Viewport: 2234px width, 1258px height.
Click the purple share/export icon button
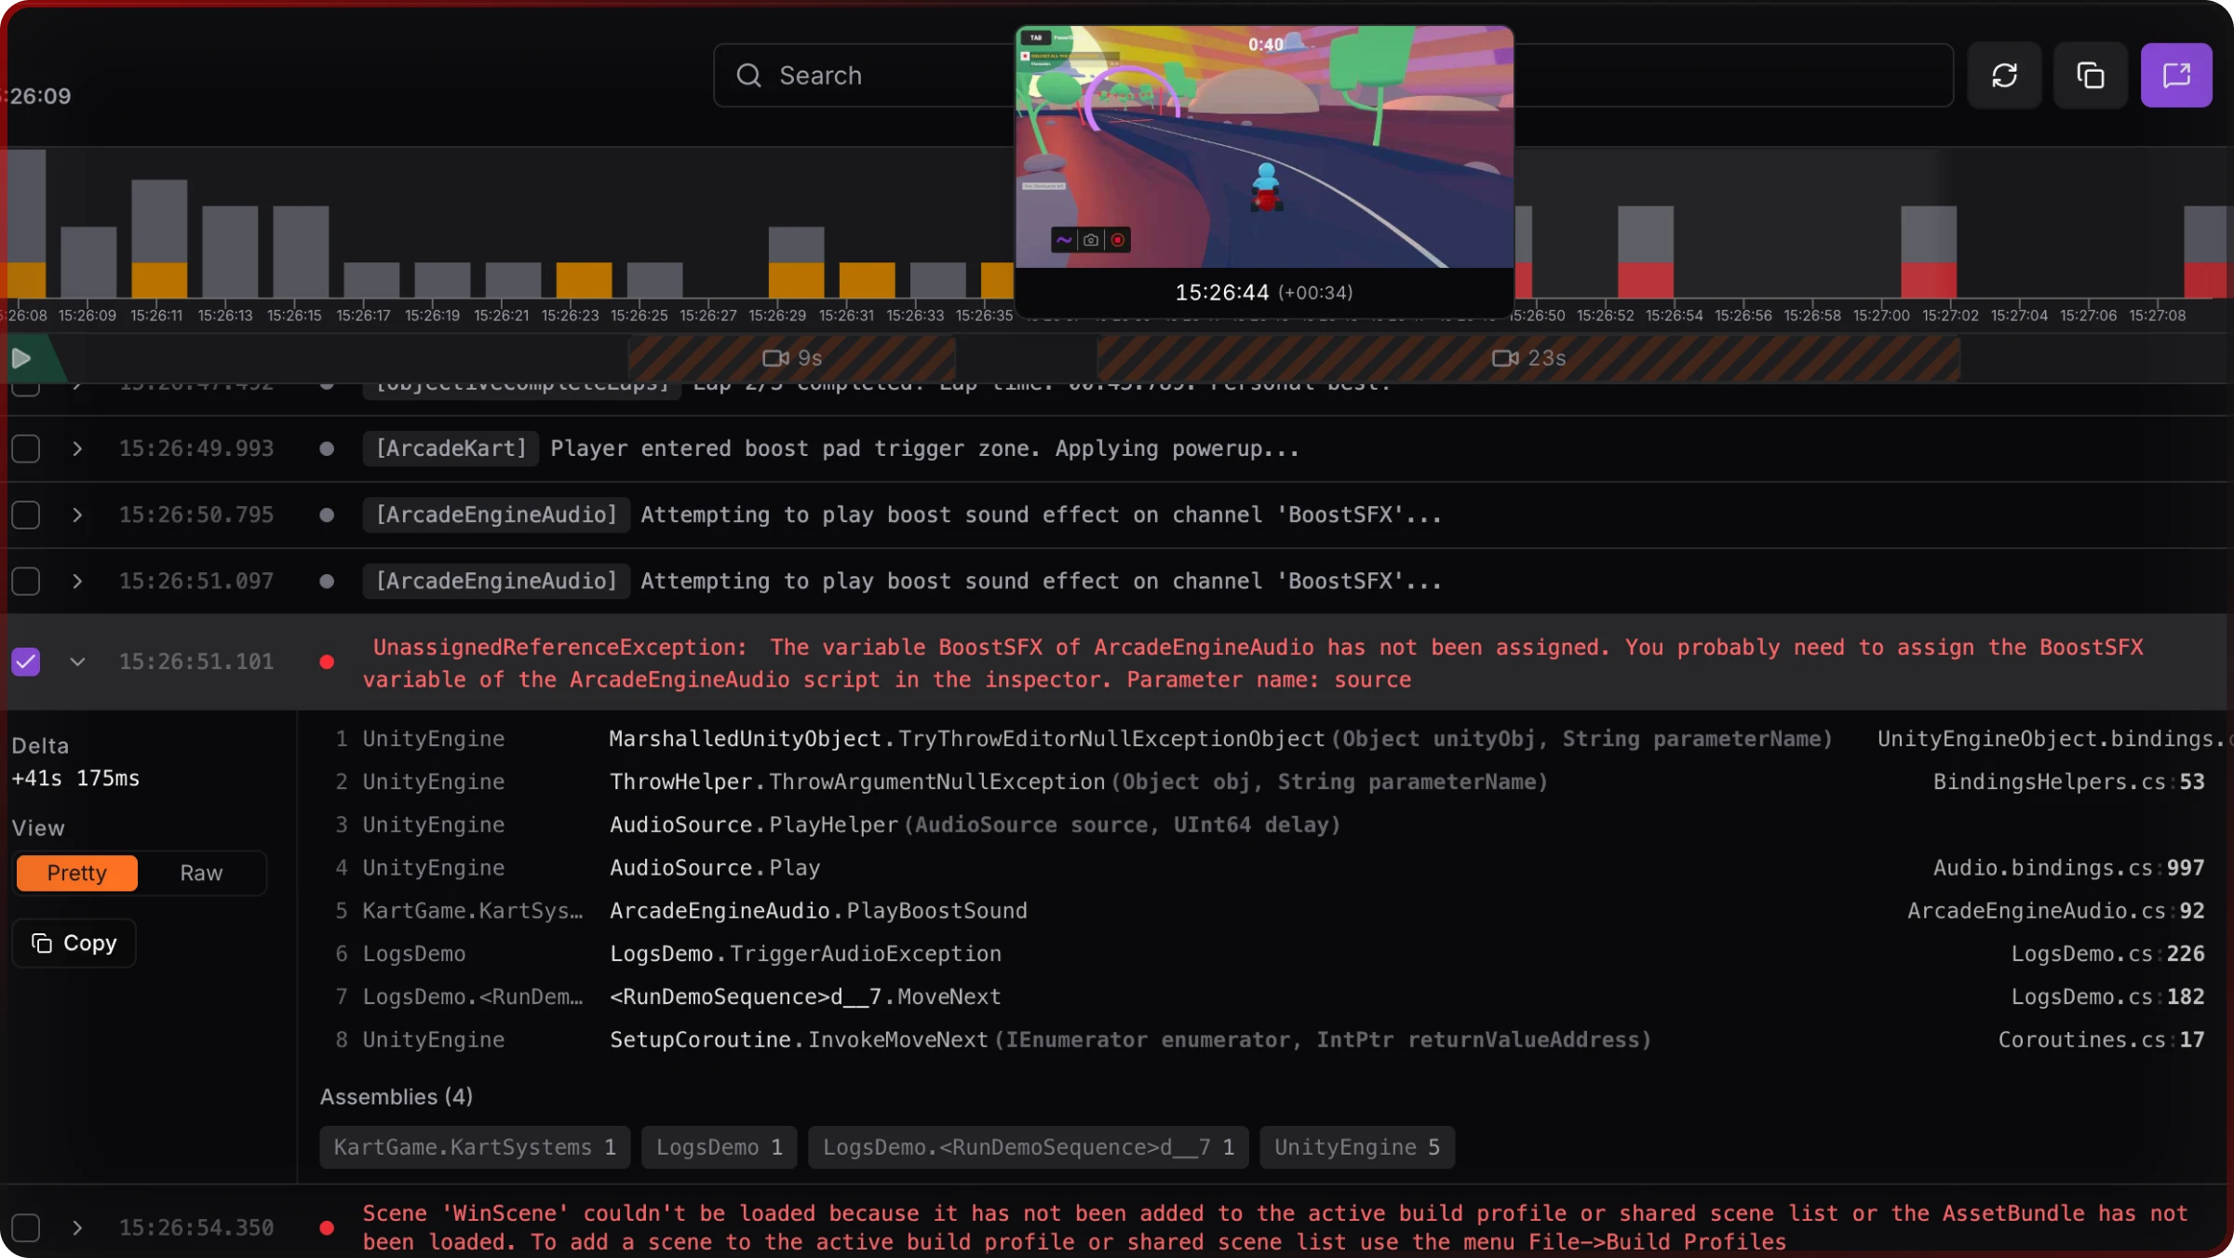[2176, 75]
